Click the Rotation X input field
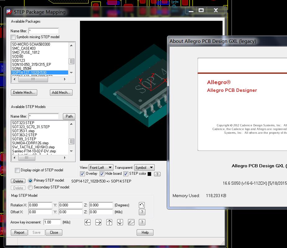Viewport: 287px width, 248px height. click(40, 205)
